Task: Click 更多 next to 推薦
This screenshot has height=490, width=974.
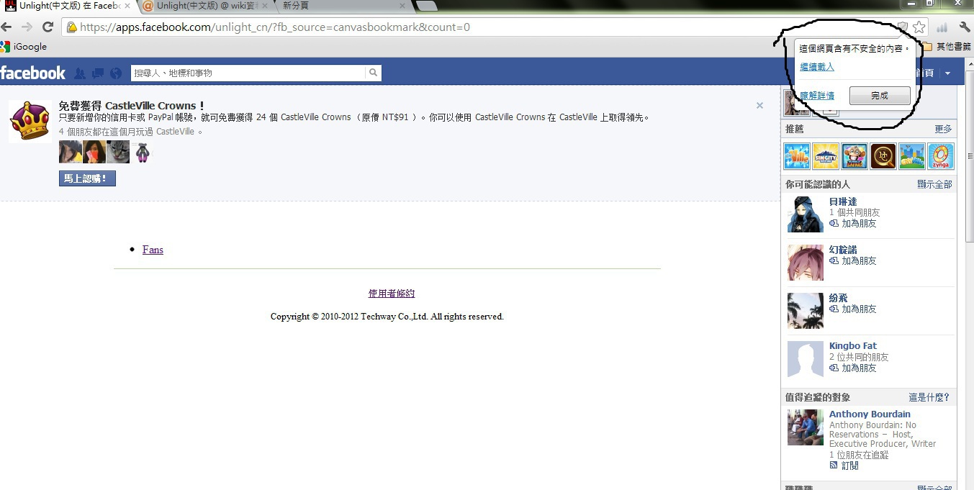Action: 943,130
